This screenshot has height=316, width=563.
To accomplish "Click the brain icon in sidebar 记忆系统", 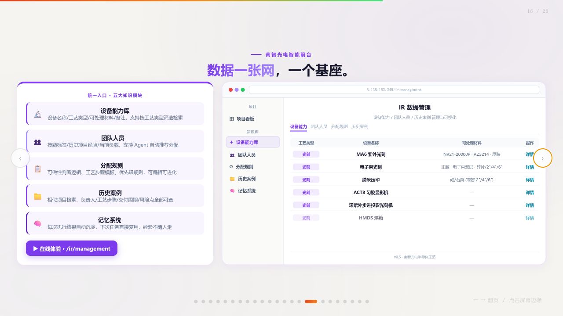I will 232,191.
